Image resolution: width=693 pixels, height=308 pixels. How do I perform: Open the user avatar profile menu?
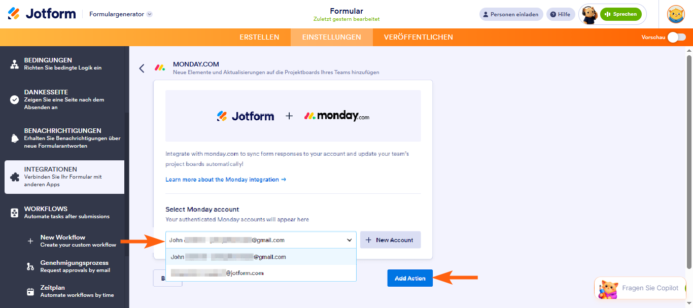coord(676,14)
